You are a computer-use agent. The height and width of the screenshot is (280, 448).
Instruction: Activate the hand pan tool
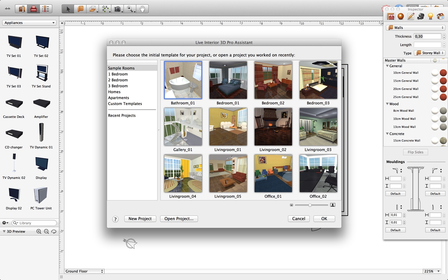(142, 9)
